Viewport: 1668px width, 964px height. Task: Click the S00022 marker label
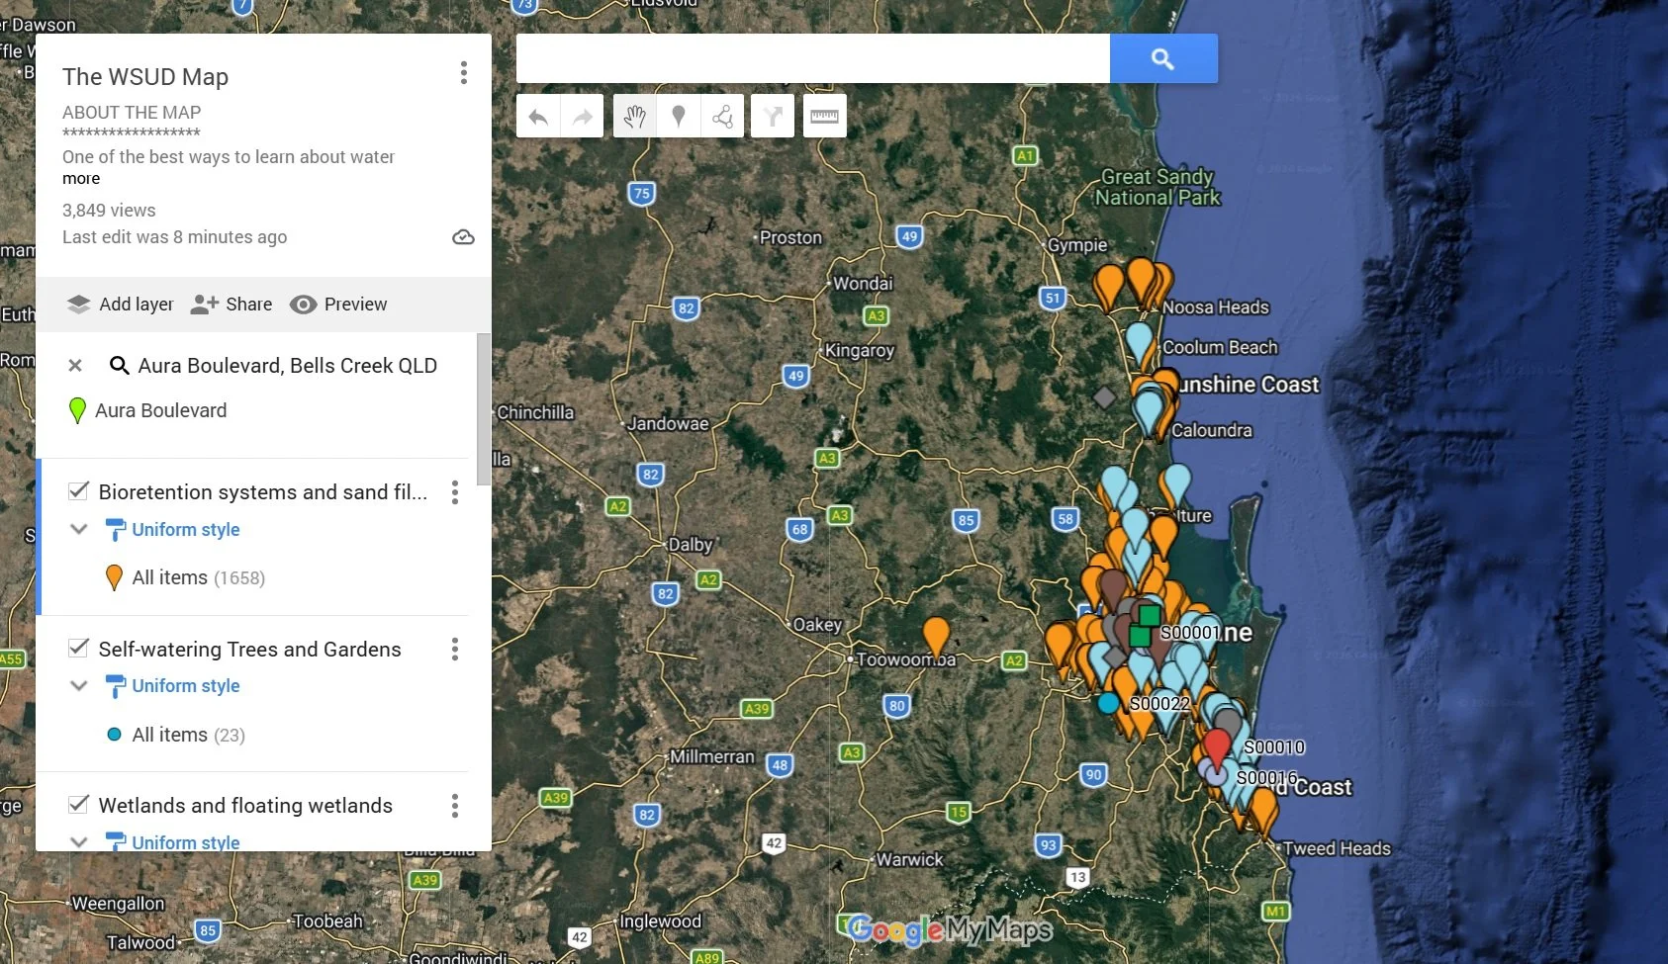pyautogui.click(x=1159, y=704)
